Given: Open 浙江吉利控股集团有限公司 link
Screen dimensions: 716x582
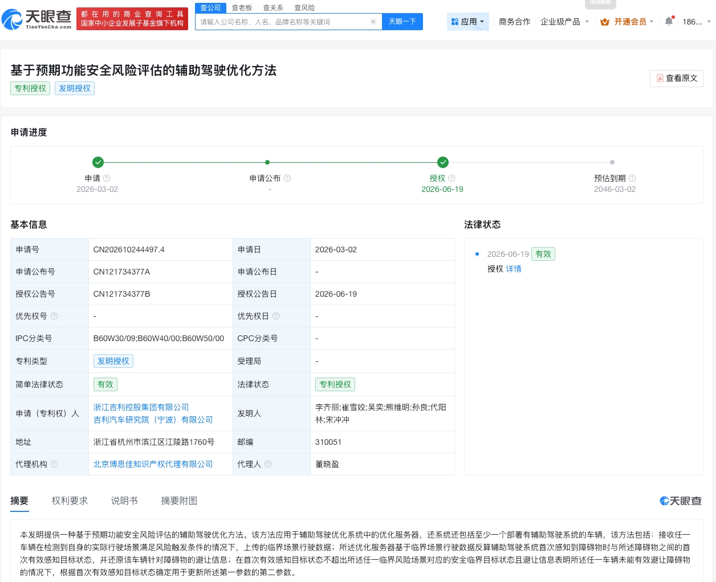Looking at the screenshot, I should click(141, 407).
